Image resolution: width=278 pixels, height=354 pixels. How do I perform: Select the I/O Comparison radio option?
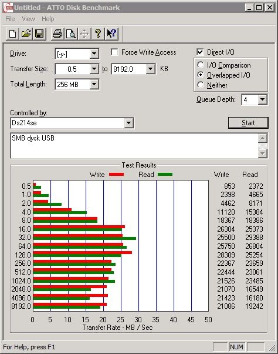[x=201, y=65]
